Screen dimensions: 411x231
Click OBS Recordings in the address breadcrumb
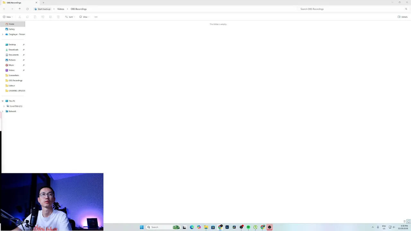click(79, 9)
